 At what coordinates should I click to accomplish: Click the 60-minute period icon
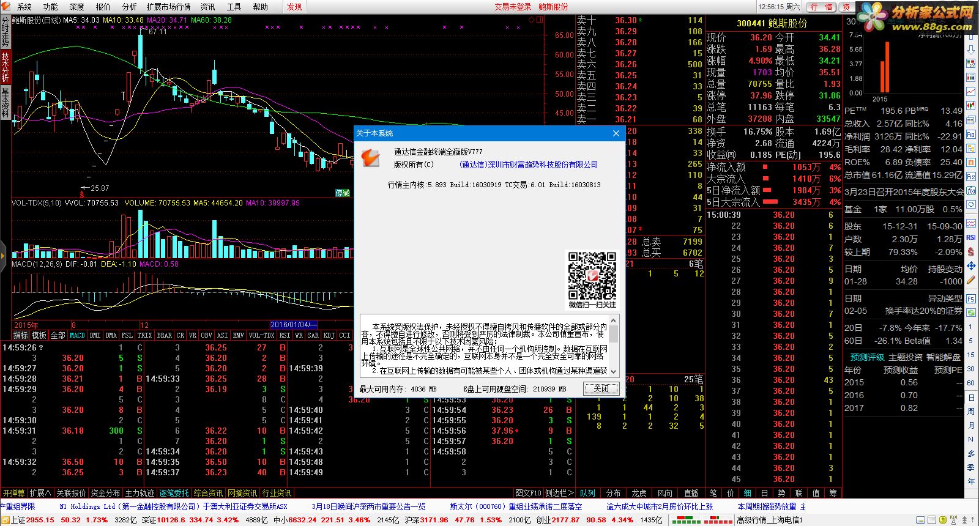click(x=971, y=383)
